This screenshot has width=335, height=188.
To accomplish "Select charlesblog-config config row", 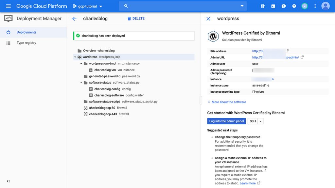I will point(134,89).
